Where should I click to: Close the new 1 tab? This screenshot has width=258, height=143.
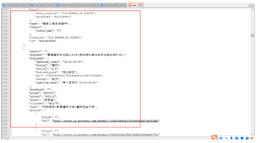[140, 5]
